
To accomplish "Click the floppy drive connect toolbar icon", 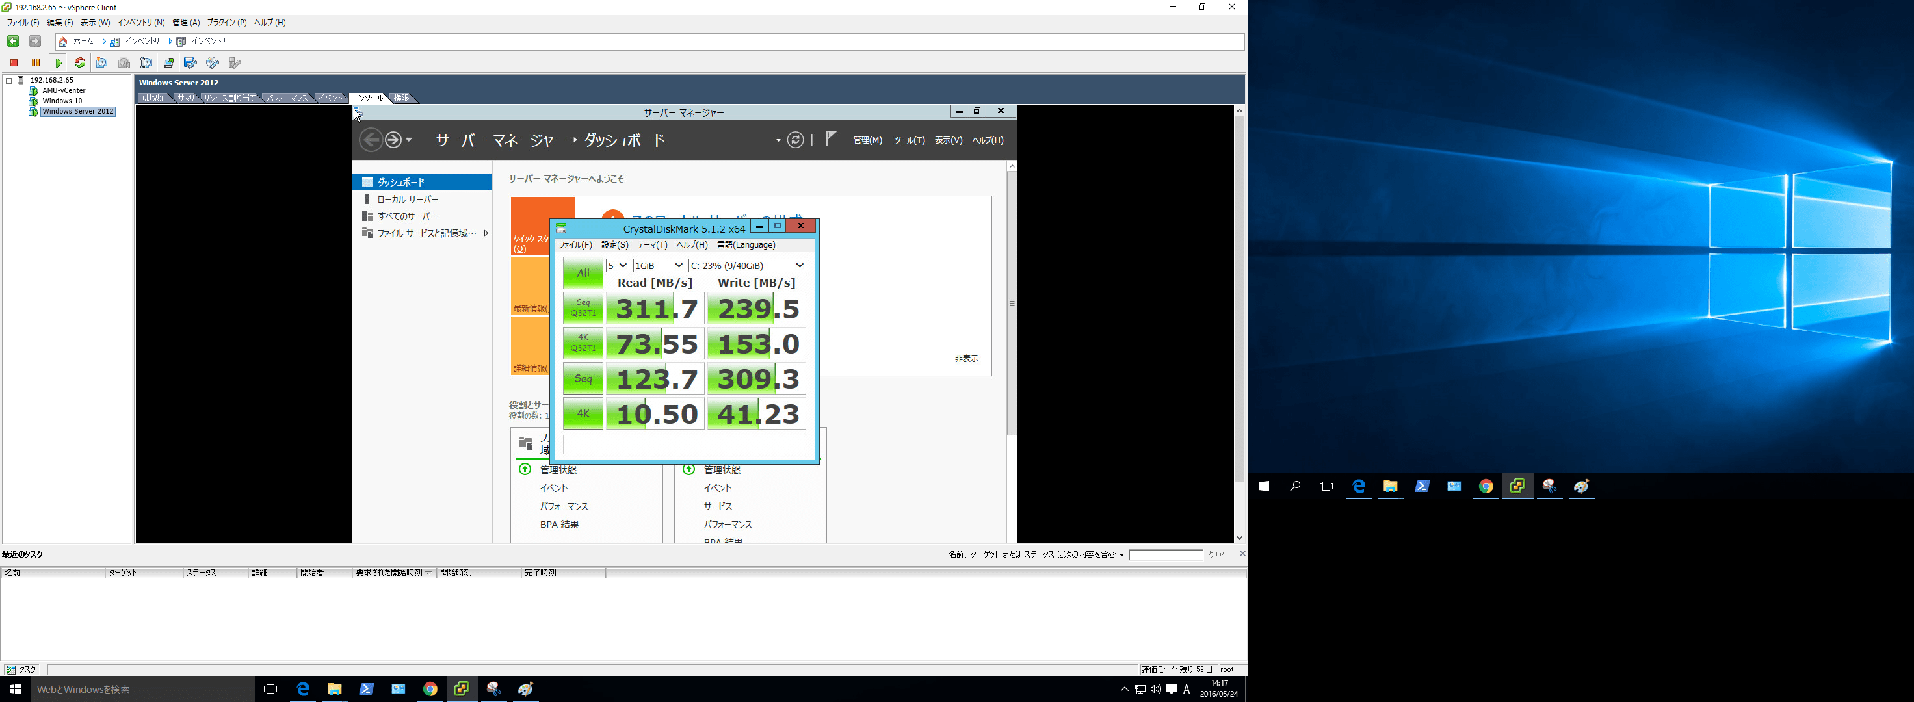I will 190,63.
